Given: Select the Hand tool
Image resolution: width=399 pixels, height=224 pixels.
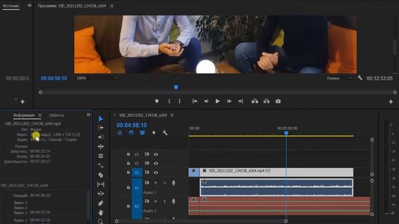Looking at the screenshot, I should 101,213.
